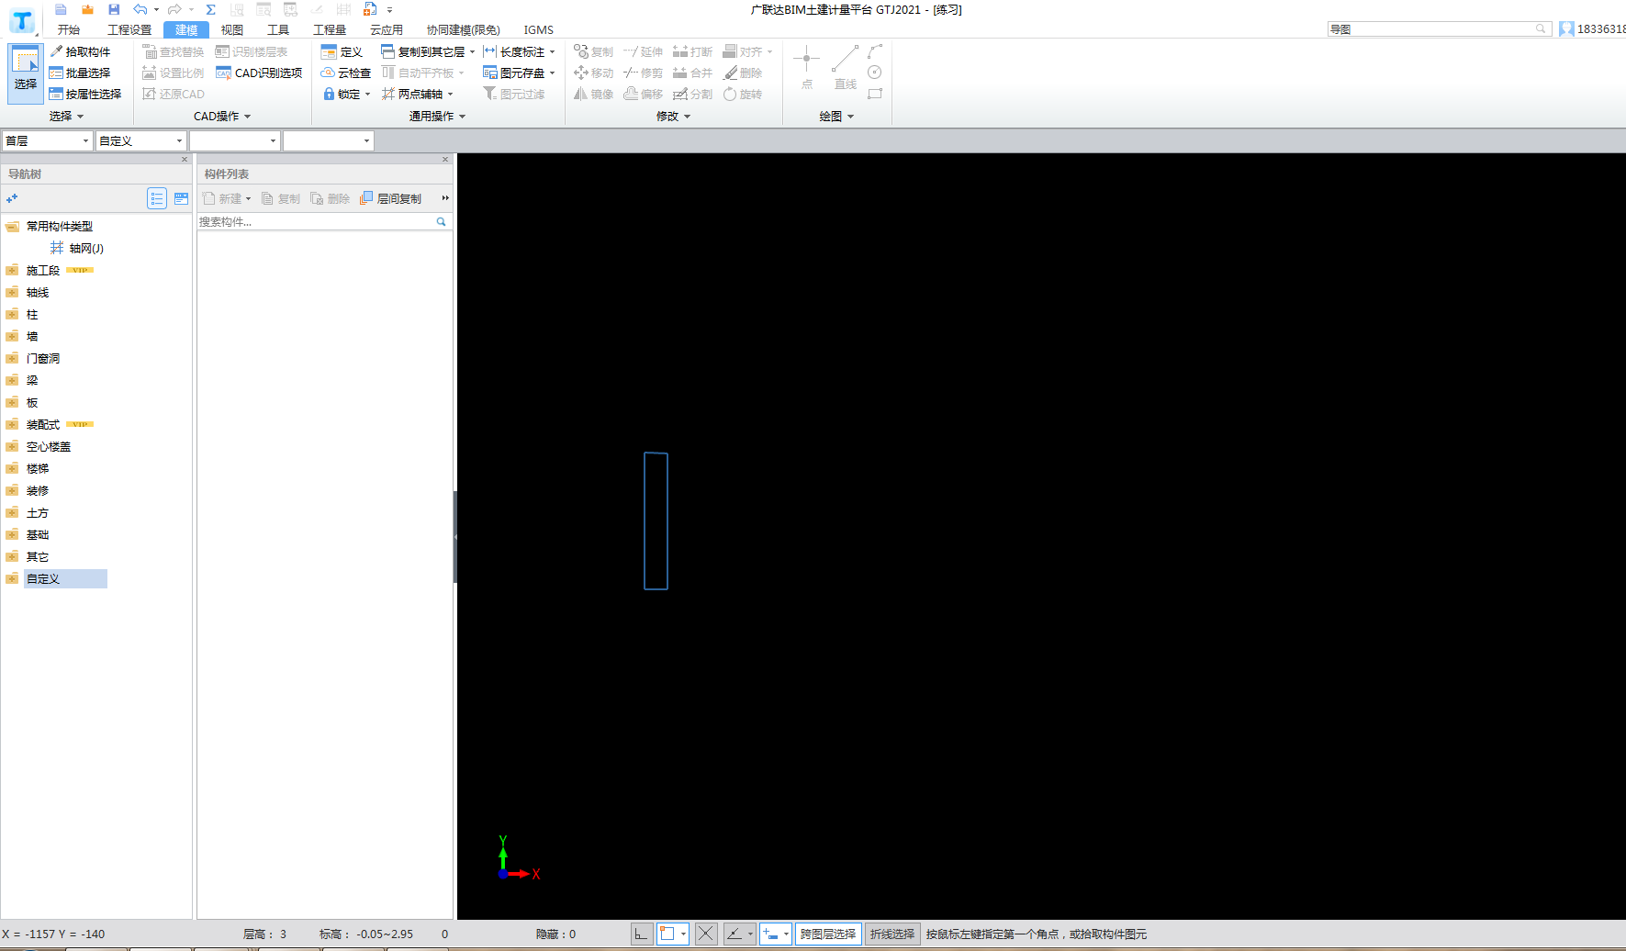Screen dimensions: 1626x951
Task: Select the 移动 move tool
Action: (593, 73)
